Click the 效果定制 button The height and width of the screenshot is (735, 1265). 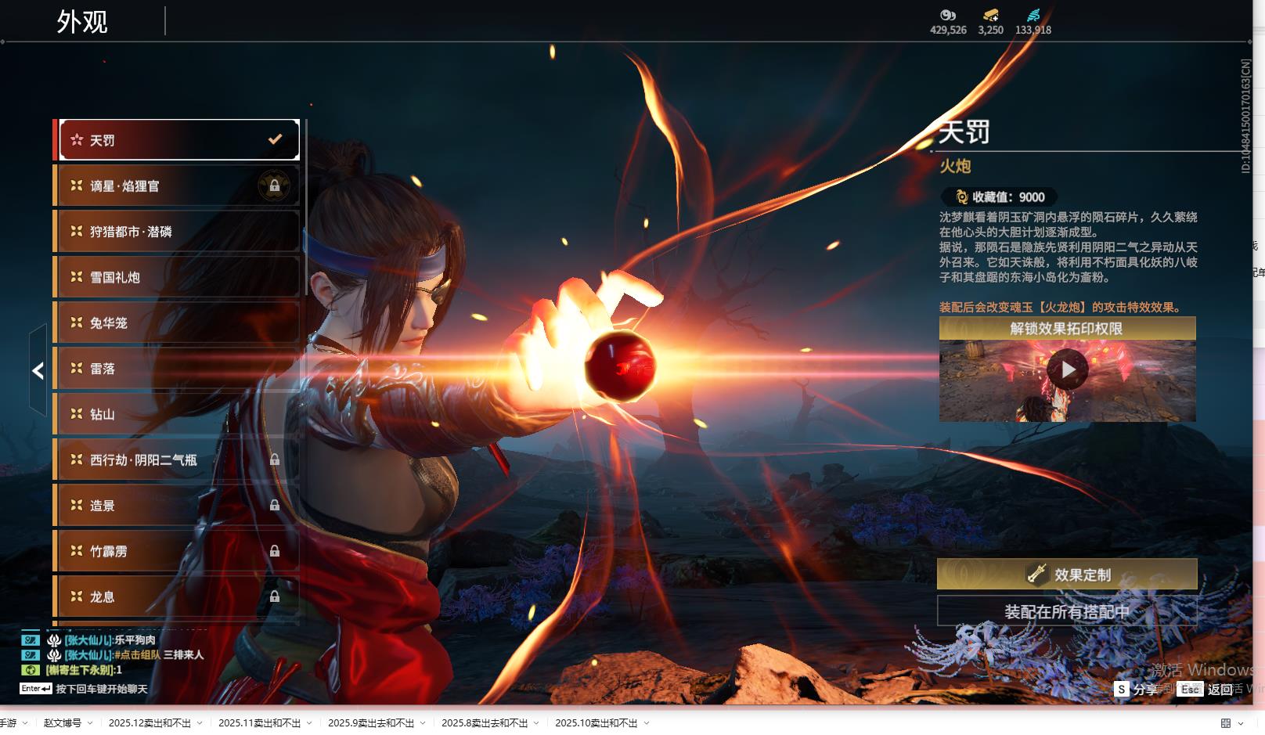[1067, 575]
